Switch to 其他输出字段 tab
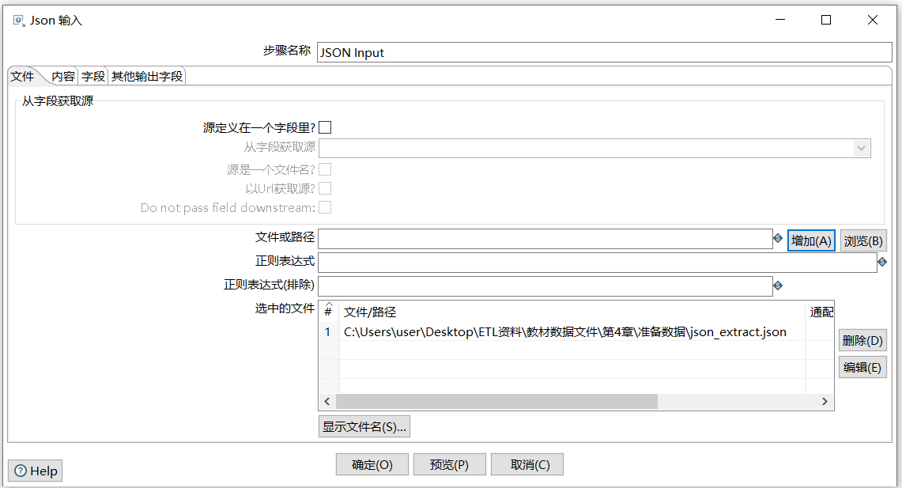Viewport: 902px width, 488px height. (x=147, y=76)
